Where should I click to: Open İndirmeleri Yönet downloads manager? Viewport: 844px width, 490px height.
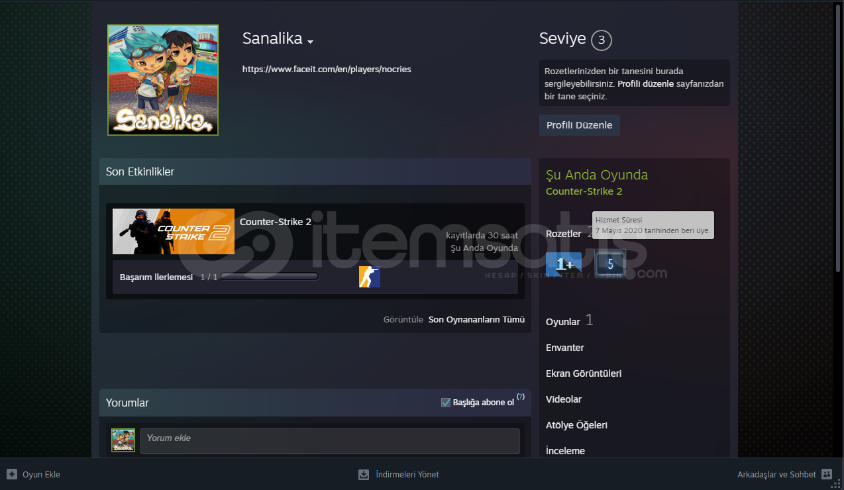[407, 474]
